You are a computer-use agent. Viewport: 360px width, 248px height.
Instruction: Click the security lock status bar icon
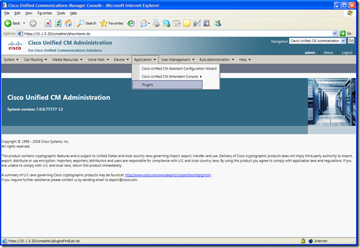click(x=303, y=241)
